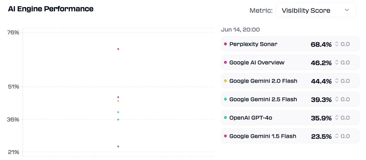The width and height of the screenshot is (366, 160).
Task: Select the Perplexity Sonar legend row
Action: click(290, 44)
